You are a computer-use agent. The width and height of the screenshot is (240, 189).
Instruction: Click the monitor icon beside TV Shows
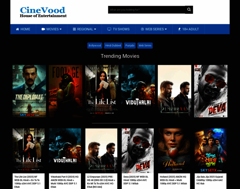[x=109, y=29]
